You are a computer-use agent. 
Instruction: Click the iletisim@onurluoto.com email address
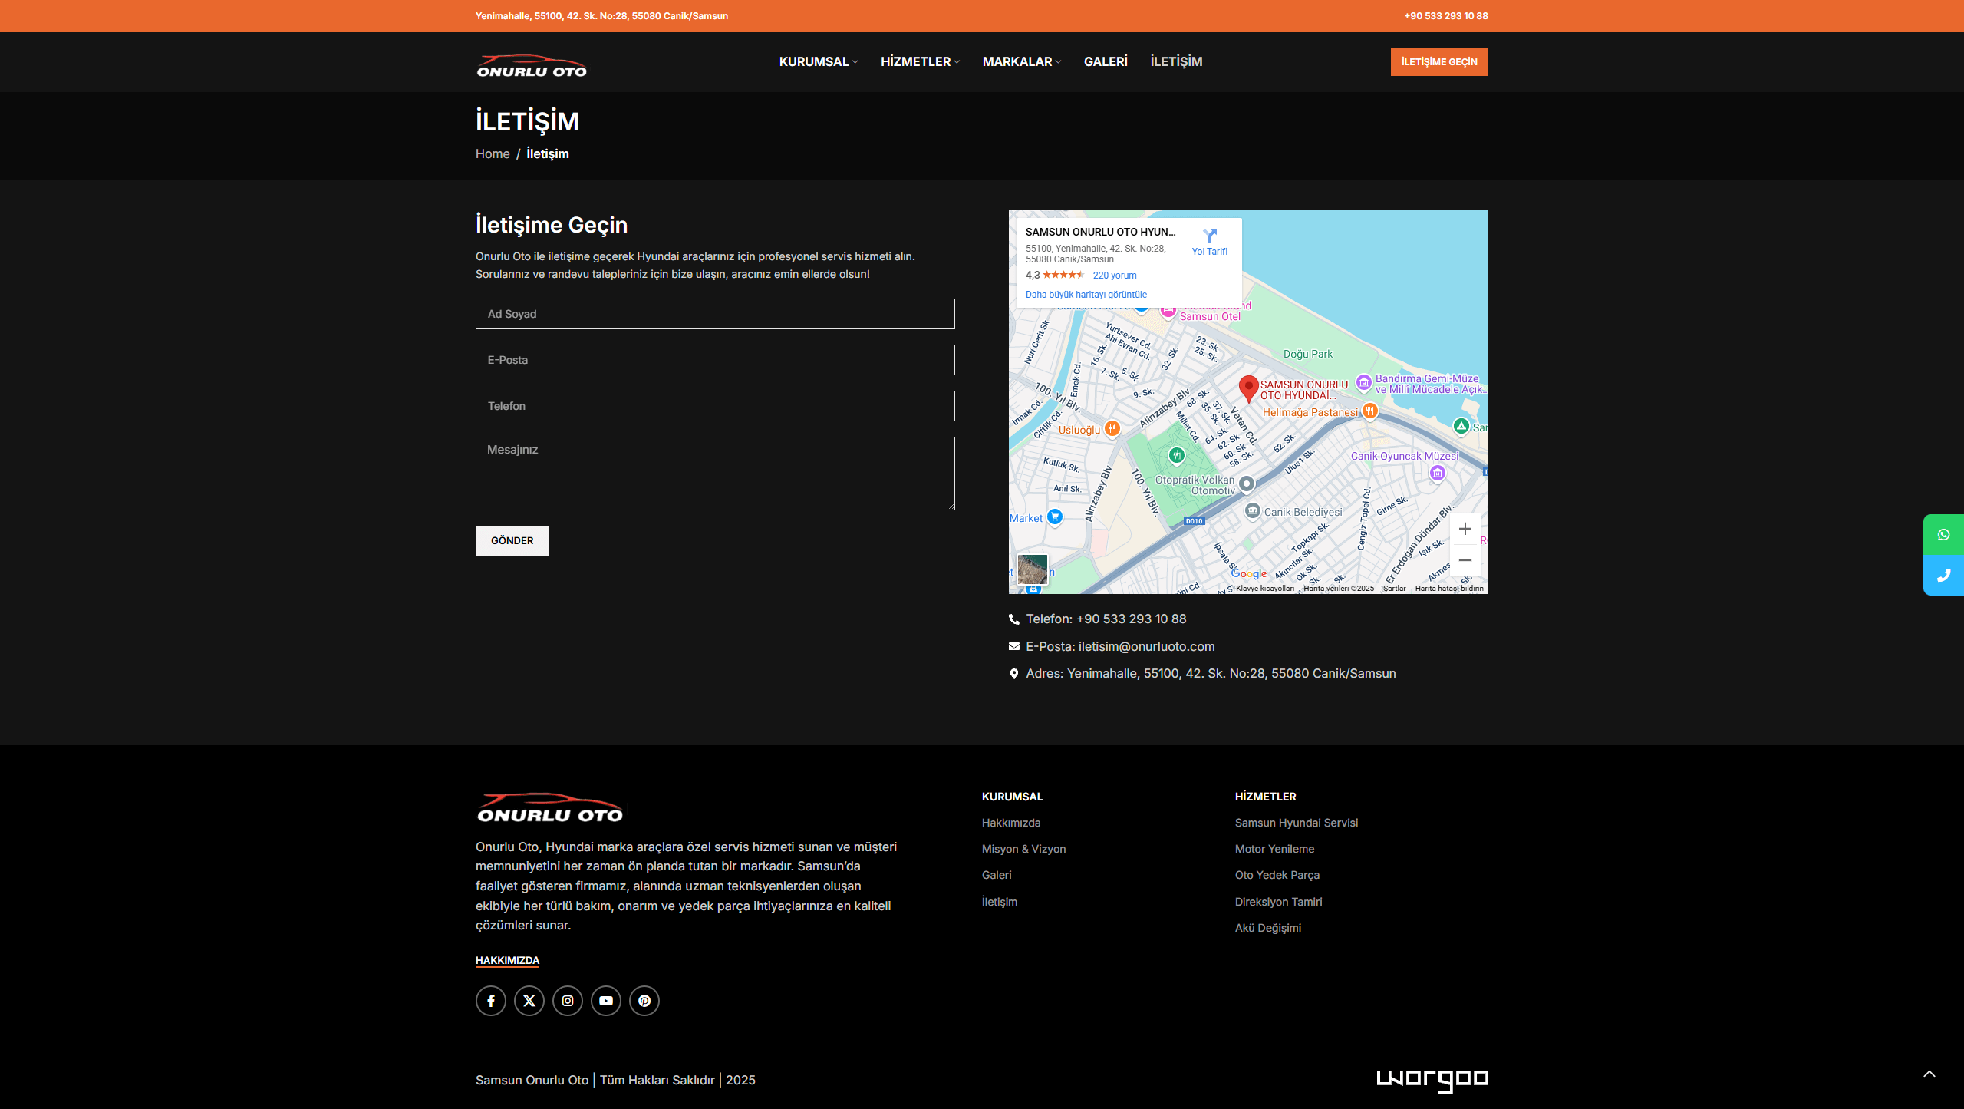1146,647
